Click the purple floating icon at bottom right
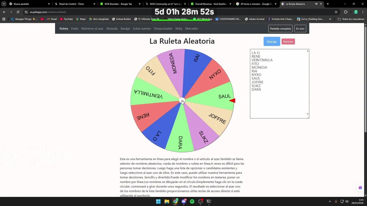Viewport: 367px width, 206px height. click(x=360, y=188)
